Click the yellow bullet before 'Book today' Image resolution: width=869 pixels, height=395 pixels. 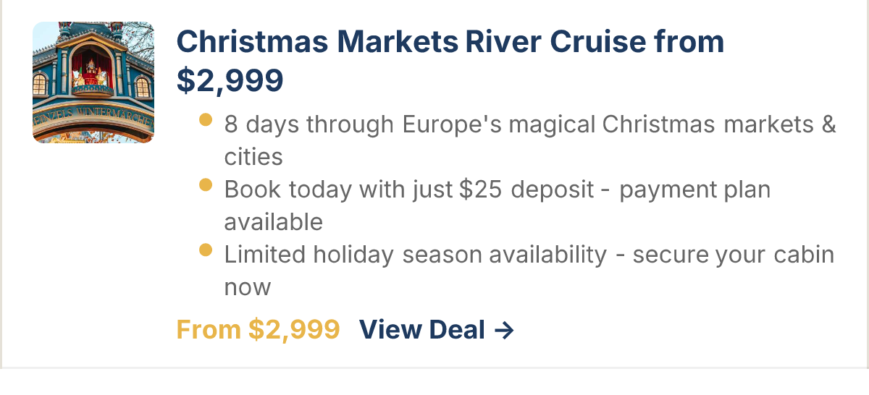(x=206, y=184)
